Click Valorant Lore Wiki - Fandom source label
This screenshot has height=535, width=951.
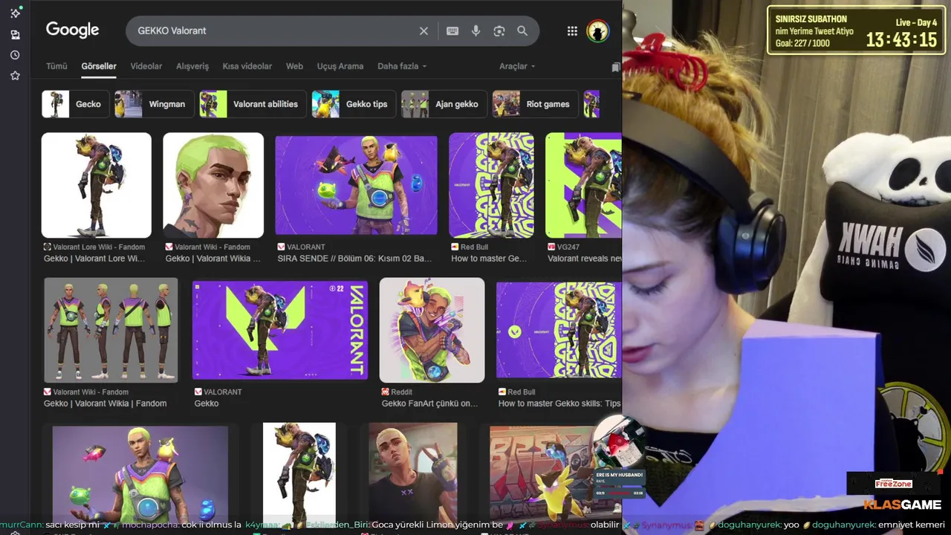(99, 247)
